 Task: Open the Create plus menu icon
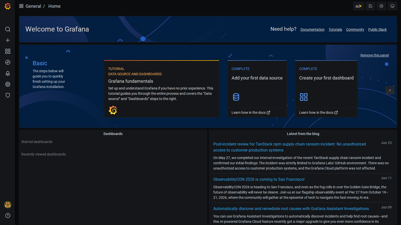(x=8, y=40)
